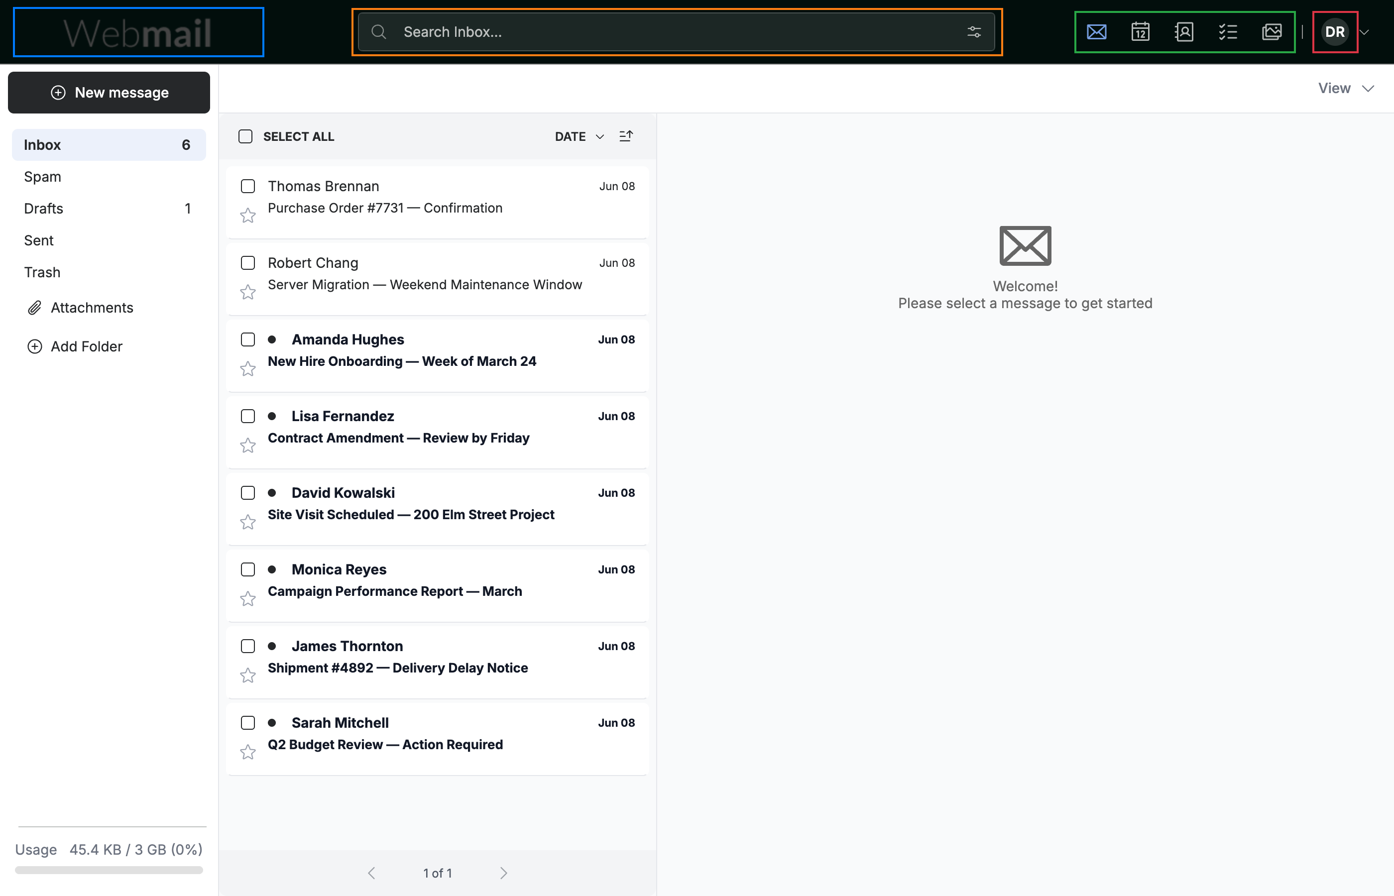The width and height of the screenshot is (1394, 896).
Task: Open the Attachments view
Action: [x=81, y=308]
